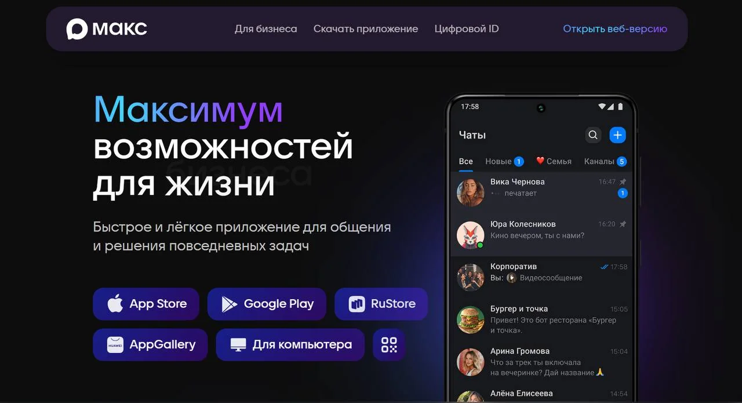Click the MAX logo icon in the header
The image size is (742, 403).
(76, 28)
